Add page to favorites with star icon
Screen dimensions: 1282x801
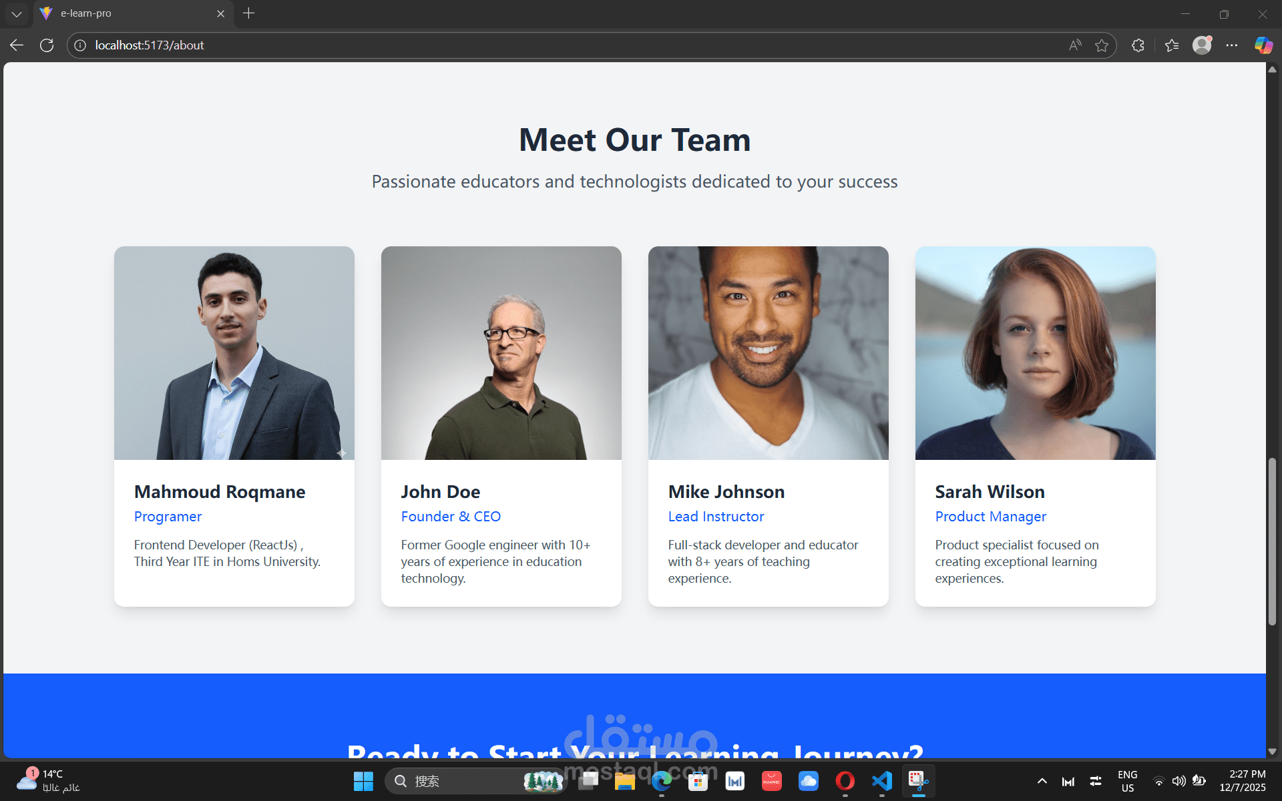[1102, 45]
